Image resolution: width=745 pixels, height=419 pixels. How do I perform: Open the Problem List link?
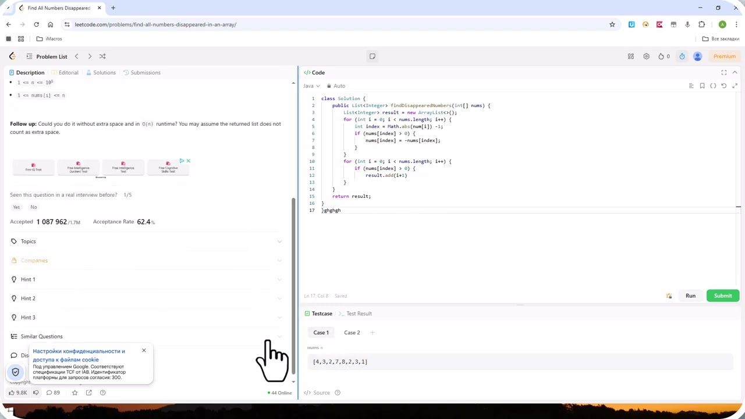52,56
